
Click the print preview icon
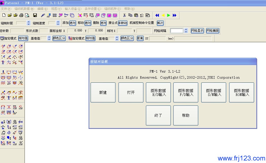pyautogui.click(x=27, y=15)
